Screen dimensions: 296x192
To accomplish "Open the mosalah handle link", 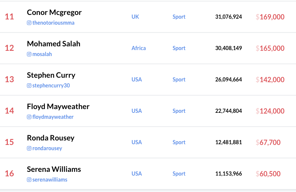I will [42, 54].
